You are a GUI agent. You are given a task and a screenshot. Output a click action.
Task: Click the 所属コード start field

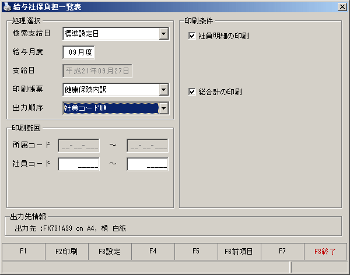tap(79, 146)
